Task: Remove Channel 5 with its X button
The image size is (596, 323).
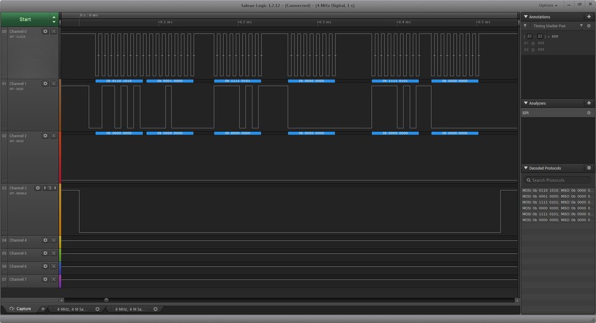Action: pyautogui.click(x=54, y=253)
